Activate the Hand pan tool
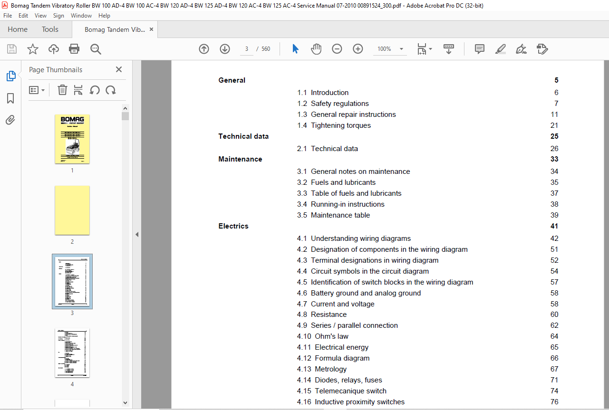Screen dimensions: 609x410 coord(316,49)
